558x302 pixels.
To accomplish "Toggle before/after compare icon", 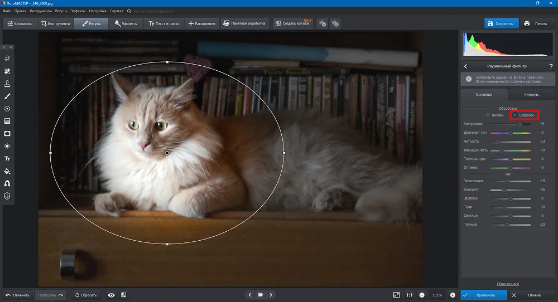I will pyautogui.click(x=123, y=295).
